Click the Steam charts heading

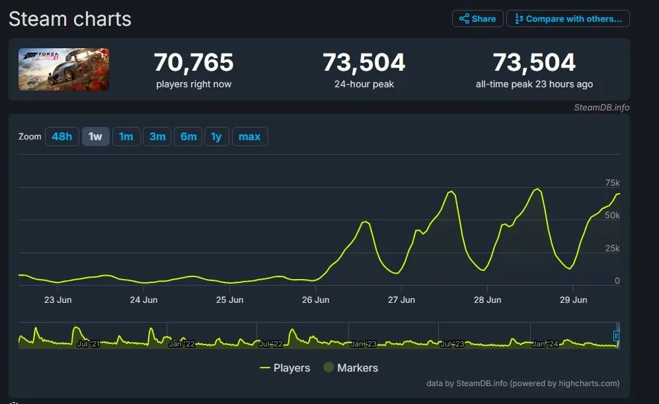pos(70,19)
